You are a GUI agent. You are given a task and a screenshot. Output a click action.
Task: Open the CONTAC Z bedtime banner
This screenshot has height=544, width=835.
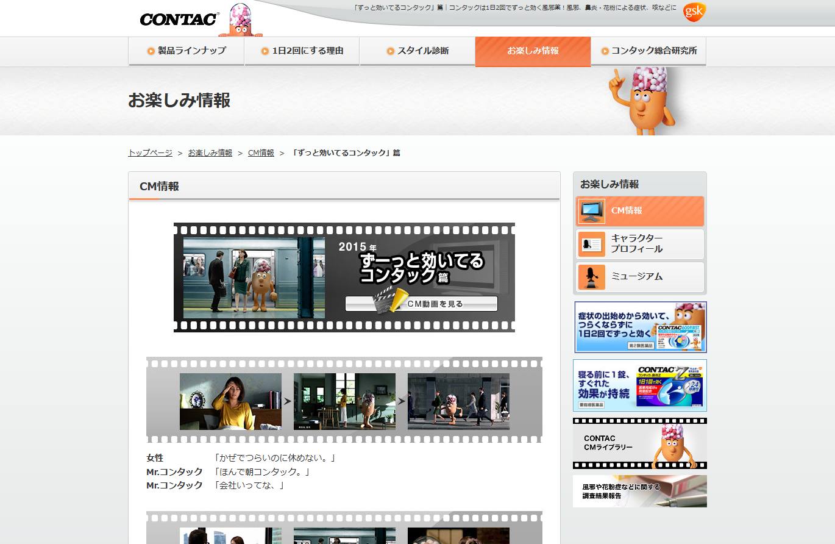[x=640, y=385]
